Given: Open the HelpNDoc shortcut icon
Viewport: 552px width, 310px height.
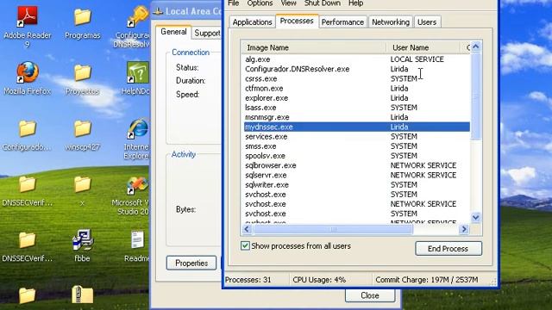Looking at the screenshot, I should point(138,73).
